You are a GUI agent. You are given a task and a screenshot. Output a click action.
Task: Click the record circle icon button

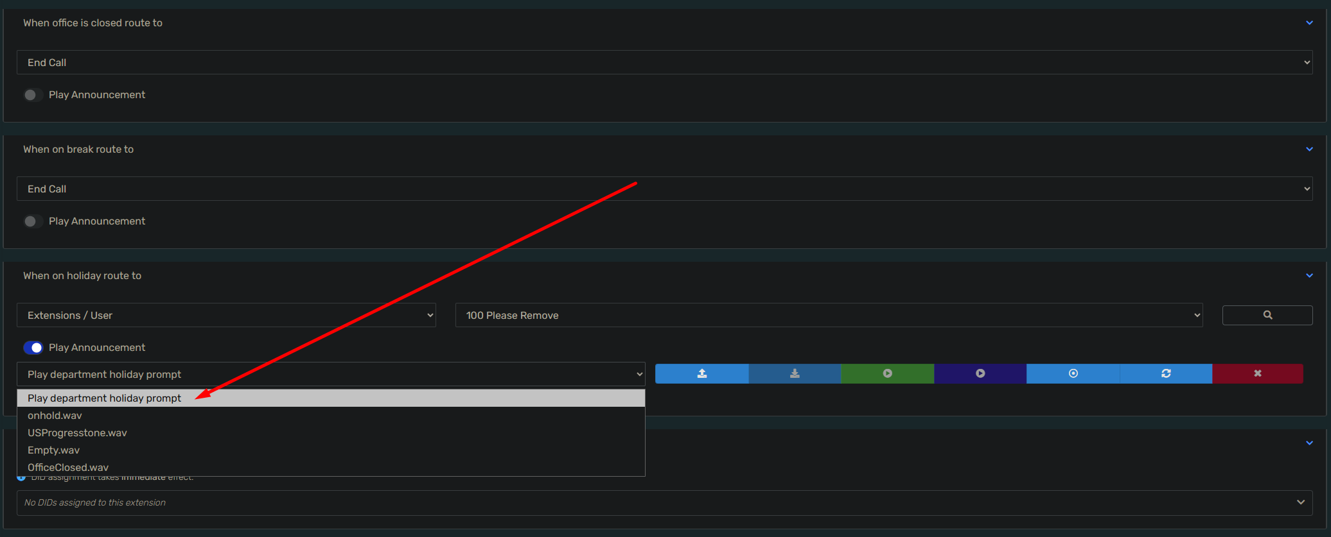click(1073, 373)
